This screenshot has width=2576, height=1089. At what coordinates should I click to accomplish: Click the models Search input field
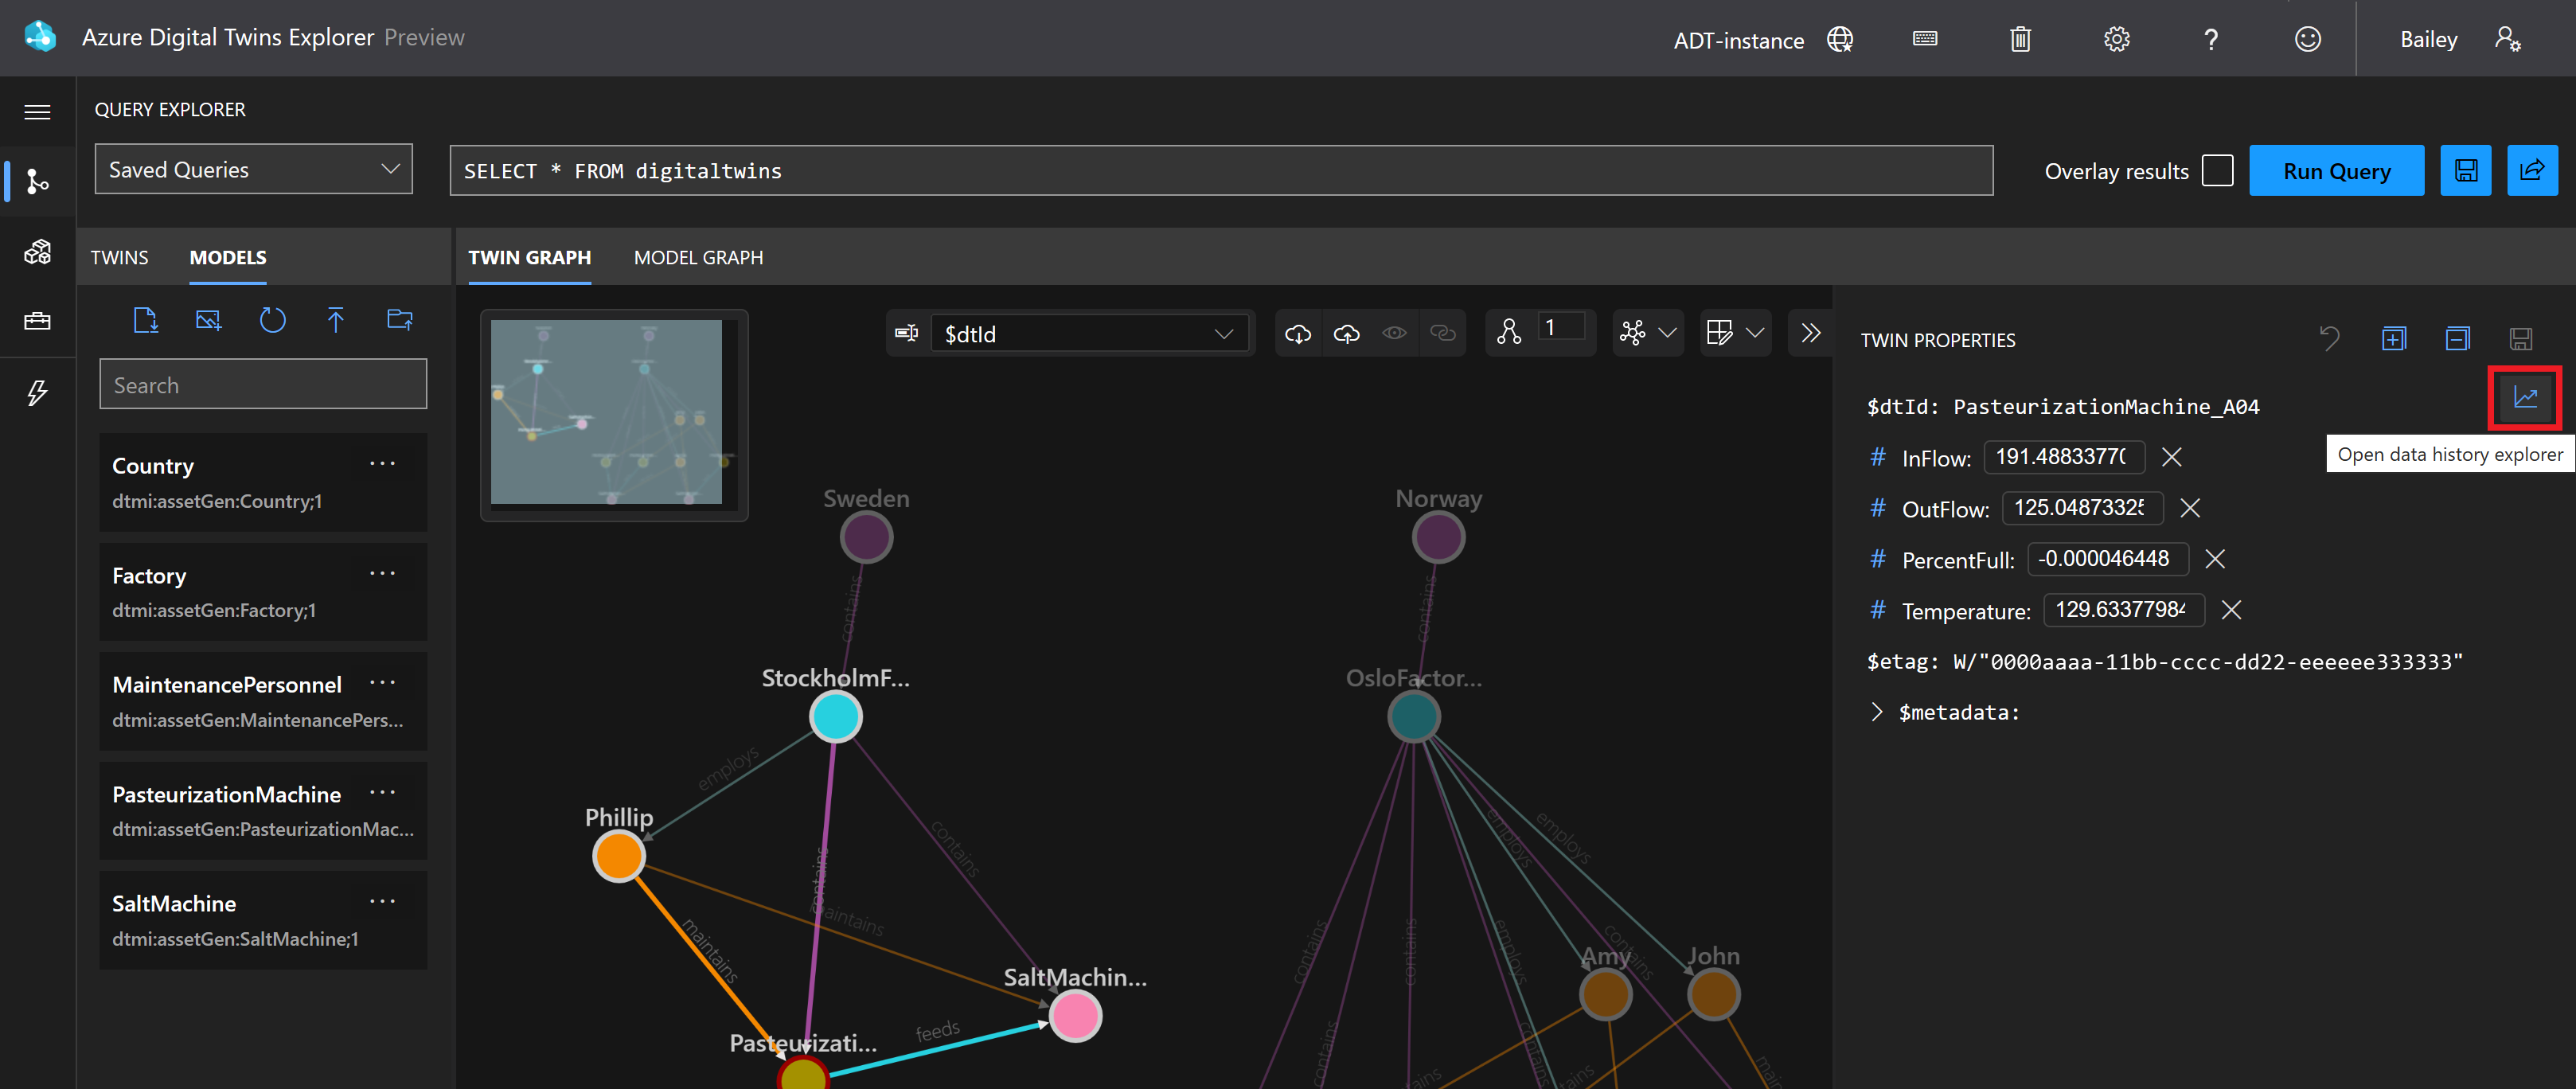click(x=263, y=384)
